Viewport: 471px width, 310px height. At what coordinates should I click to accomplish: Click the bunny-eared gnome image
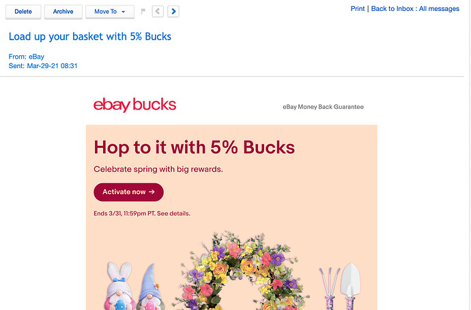tap(119, 286)
